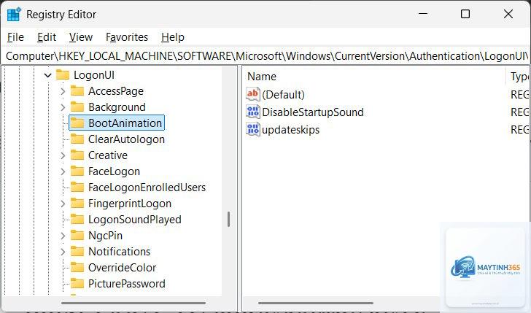Expand the NgcPin key
Viewport: 531px width, 313px height.
coord(63,236)
